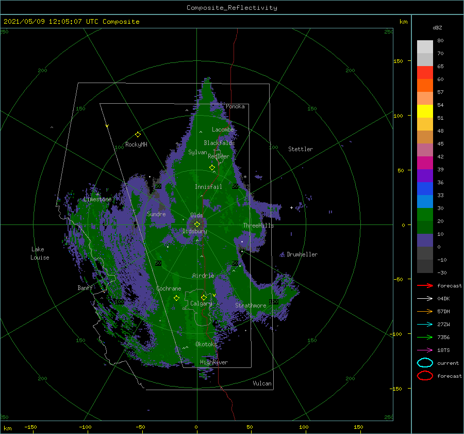Click the asterisk marker above Limestone

[x=97, y=195]
